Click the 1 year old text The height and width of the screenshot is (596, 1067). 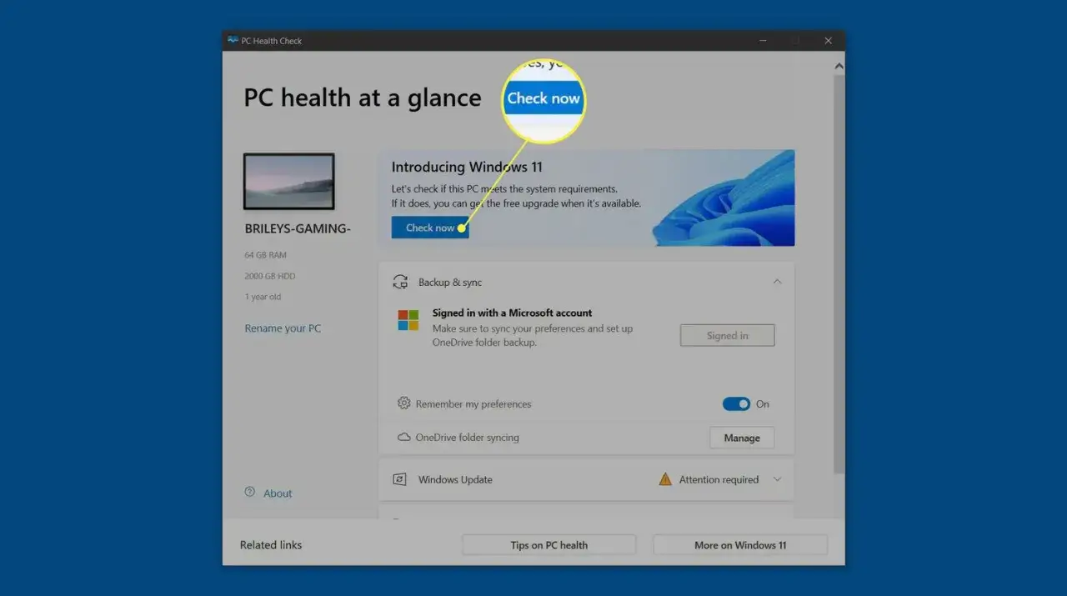263,297
